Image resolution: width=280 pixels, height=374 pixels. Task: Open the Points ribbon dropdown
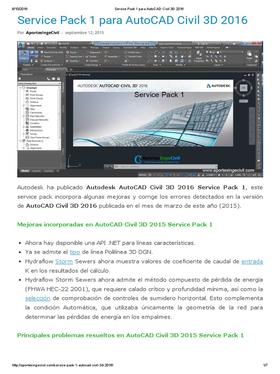(x=46, y=57)
